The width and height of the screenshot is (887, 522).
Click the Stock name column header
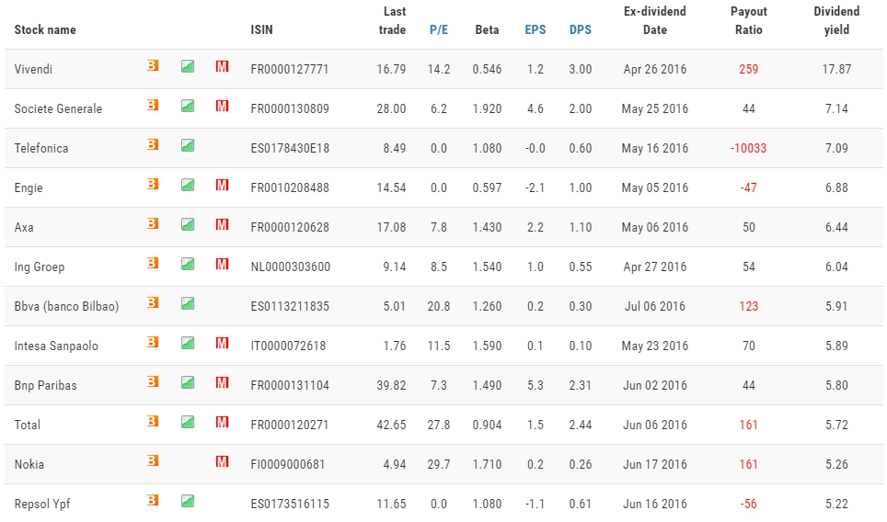[x=45, y=30]
